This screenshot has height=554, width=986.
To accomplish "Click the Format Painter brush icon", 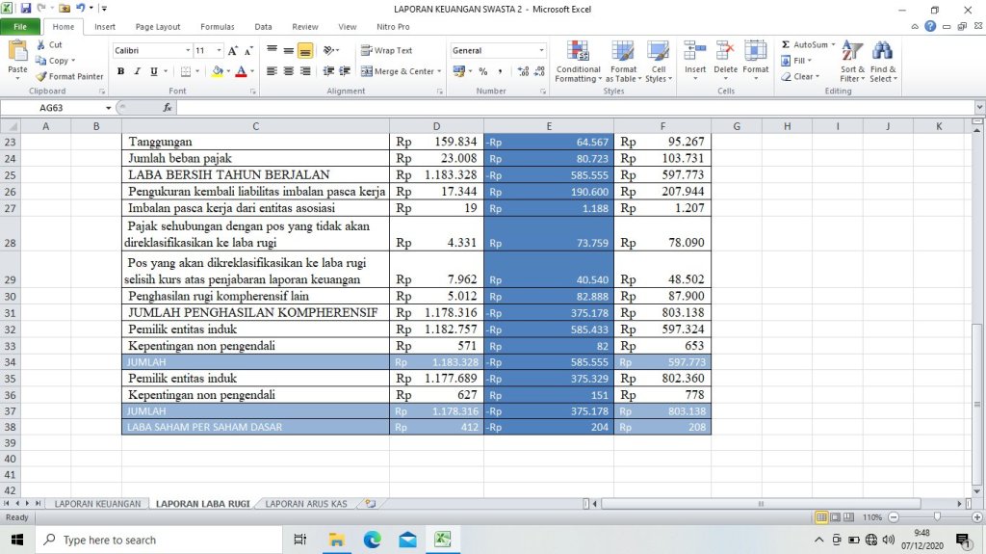I will tap(41, 76).
